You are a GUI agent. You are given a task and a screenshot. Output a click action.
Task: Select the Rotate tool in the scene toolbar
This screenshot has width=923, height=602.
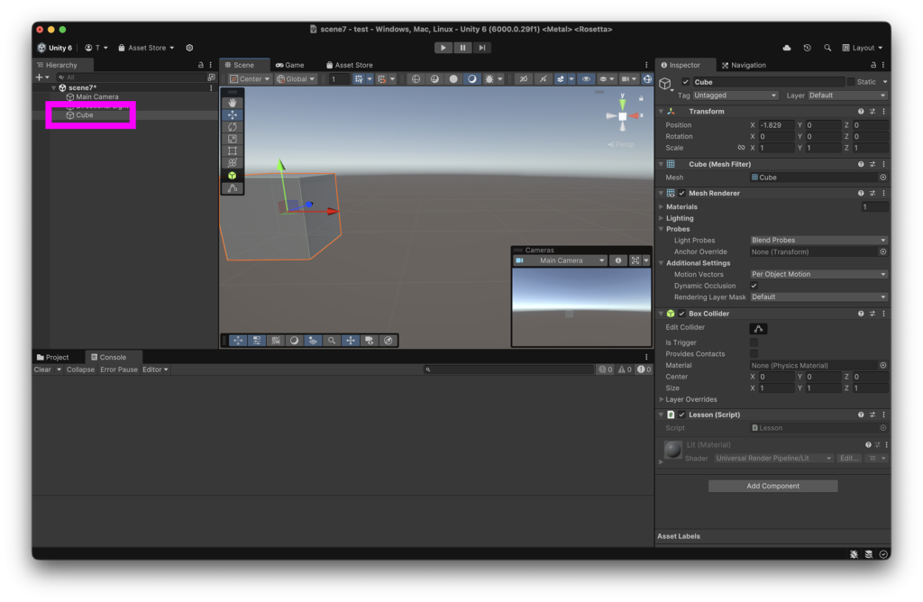click(232, 127)
